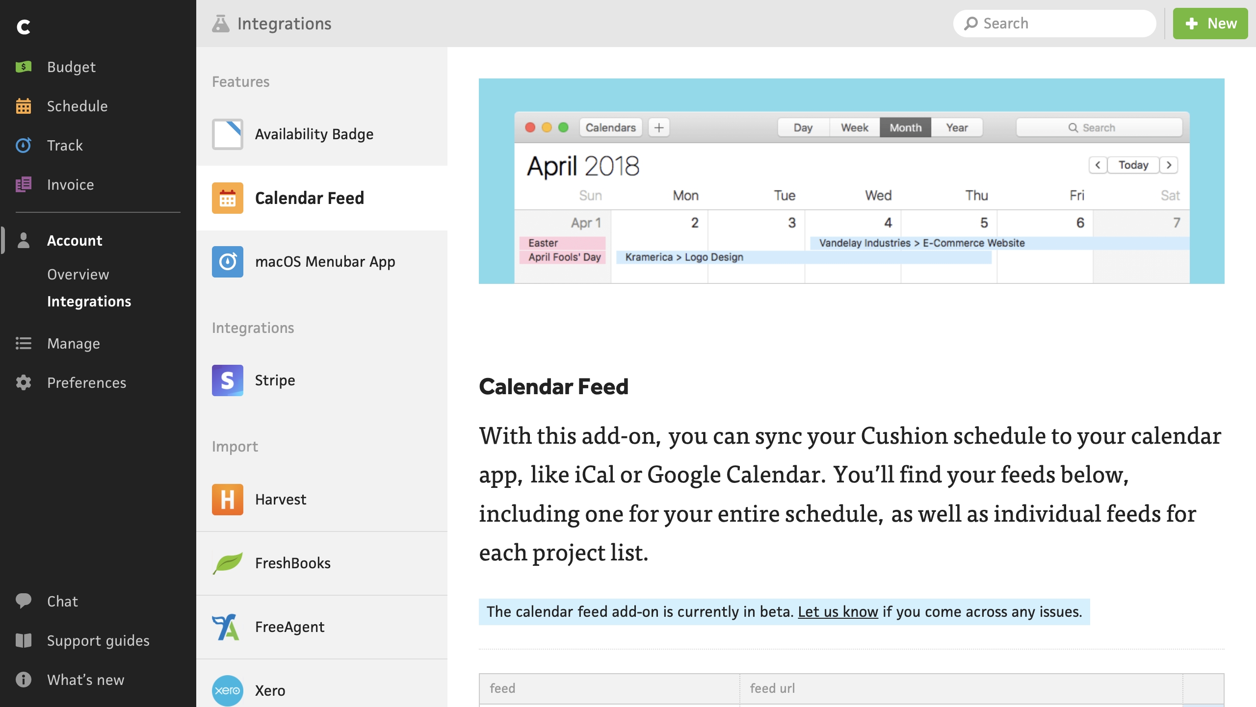Click the macOS Menubar App icon

coord(227,261)
